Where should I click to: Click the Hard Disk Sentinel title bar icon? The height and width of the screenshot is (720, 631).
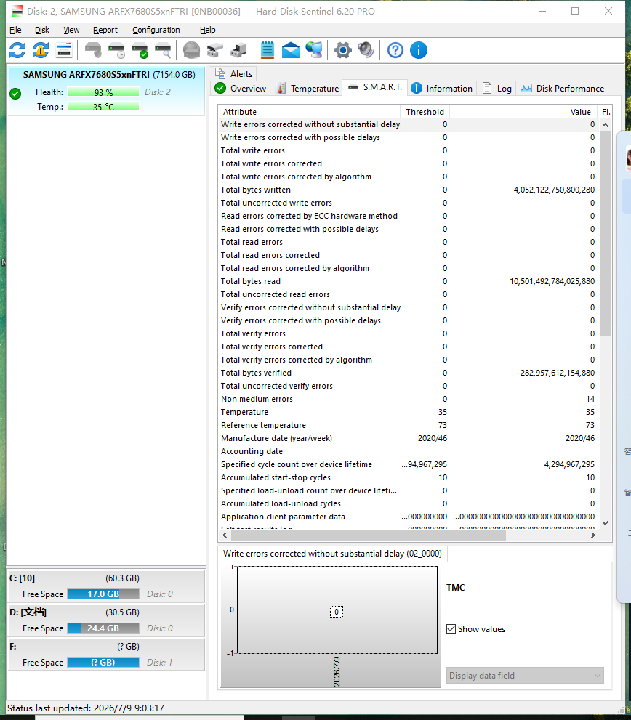tap(17, 11)
